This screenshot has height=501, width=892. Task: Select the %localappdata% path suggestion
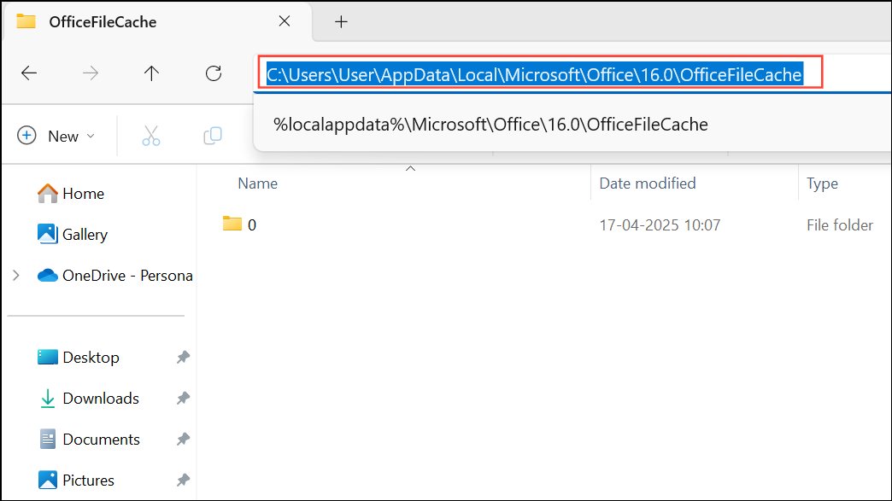pos(490,125)
